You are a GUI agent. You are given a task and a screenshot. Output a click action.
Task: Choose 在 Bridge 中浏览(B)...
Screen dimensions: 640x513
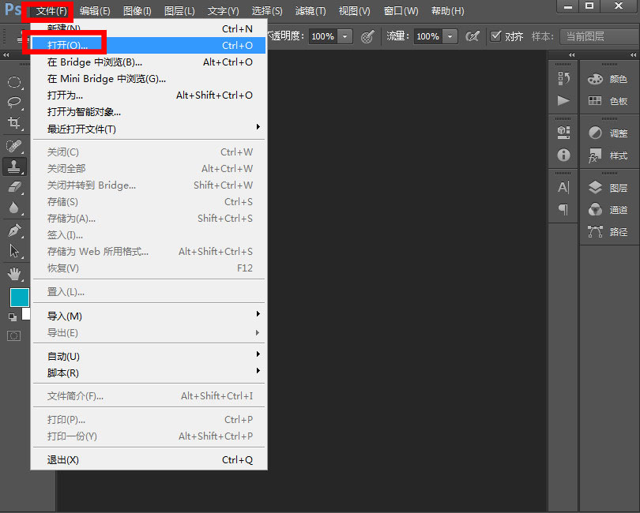coord(149,62)
